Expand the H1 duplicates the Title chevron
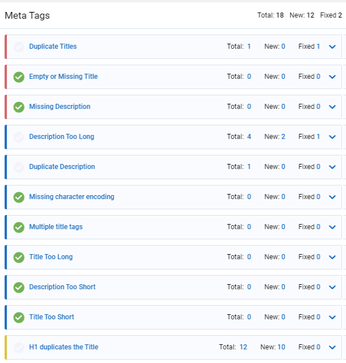346x363 pixels. (332, 347)
